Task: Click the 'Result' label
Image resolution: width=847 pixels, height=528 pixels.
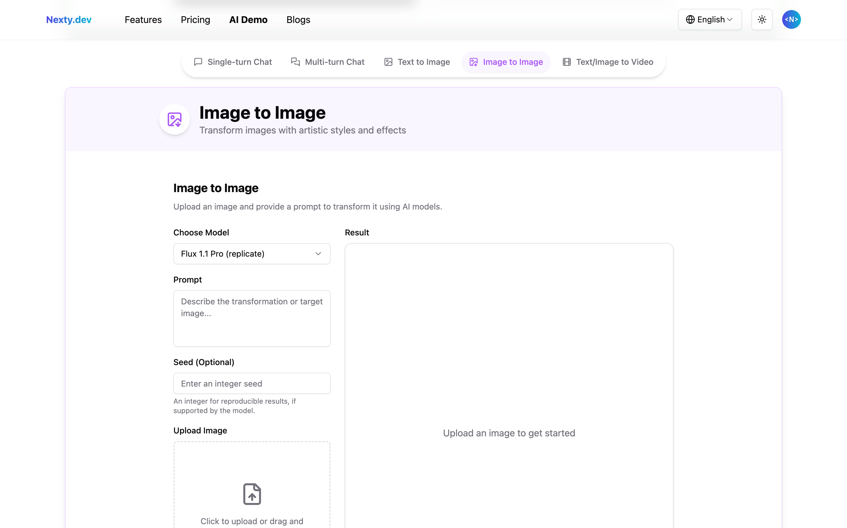Action: click(357, 232)
